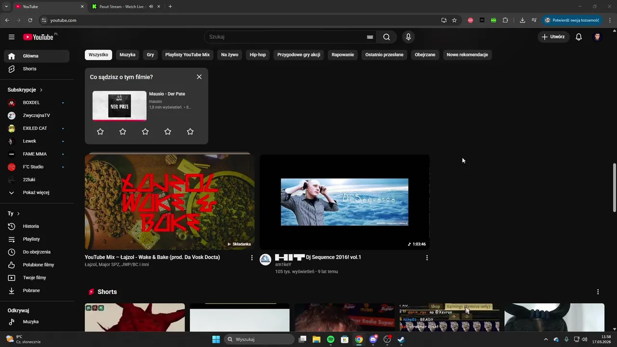Open the sm1keY channel avatar

[x=266, y=260]
